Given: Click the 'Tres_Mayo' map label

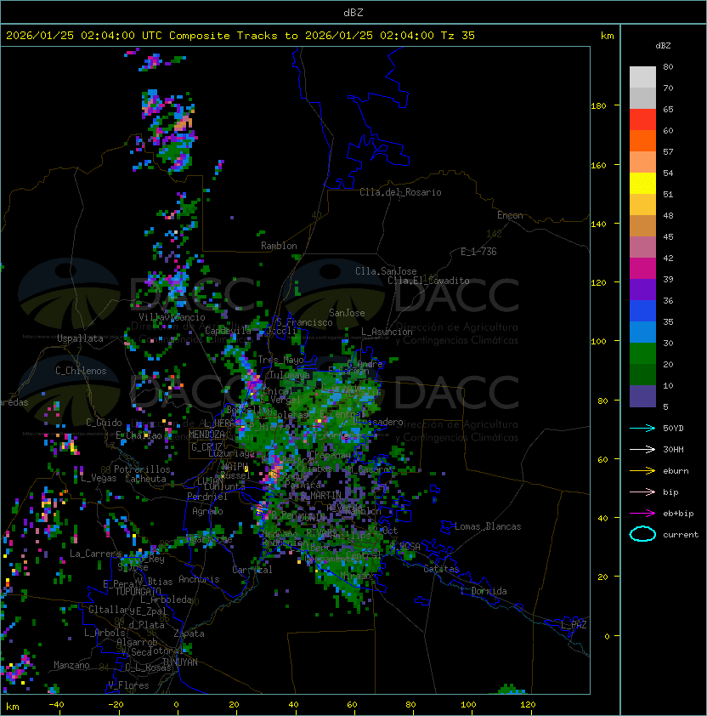Looking at the screenshot, I should (280, 360).
